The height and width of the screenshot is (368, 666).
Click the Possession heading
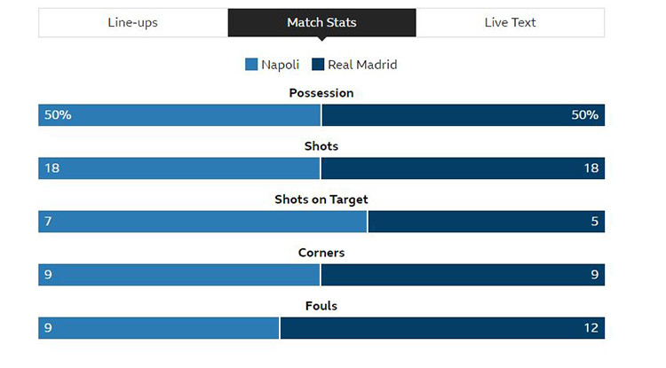click(321, 93)
